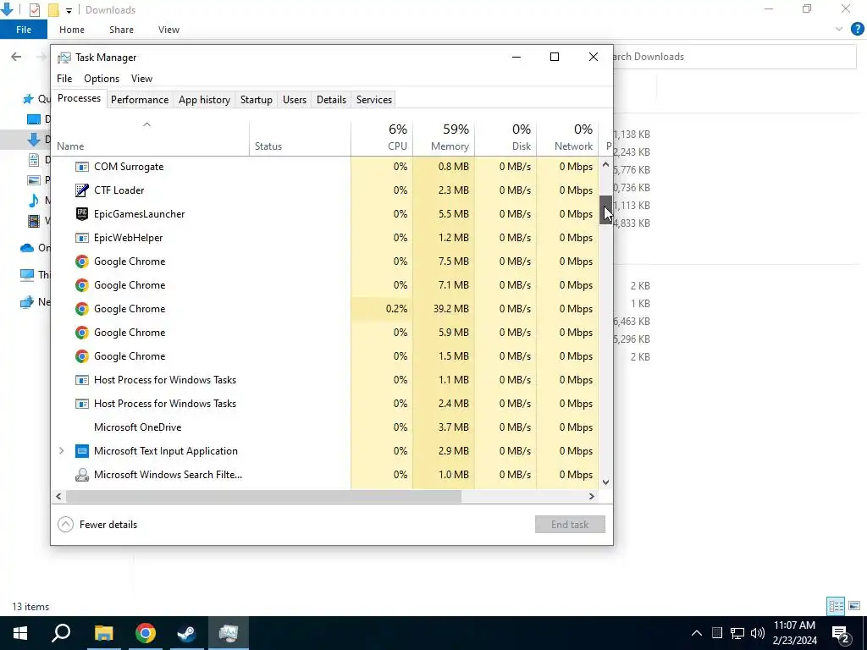
Task: Click the Explorer help question mark icon
Action: pos(857,30)
